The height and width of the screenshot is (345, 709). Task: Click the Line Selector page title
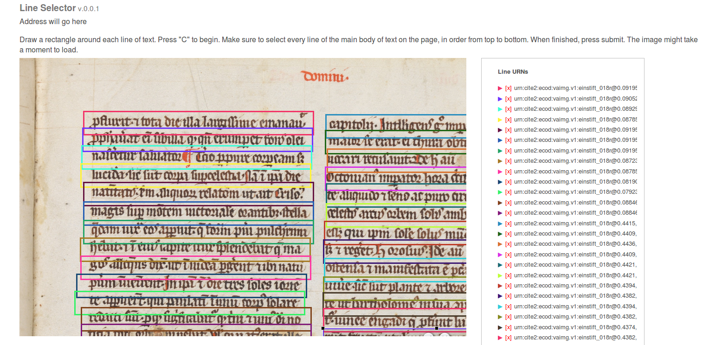47,8
